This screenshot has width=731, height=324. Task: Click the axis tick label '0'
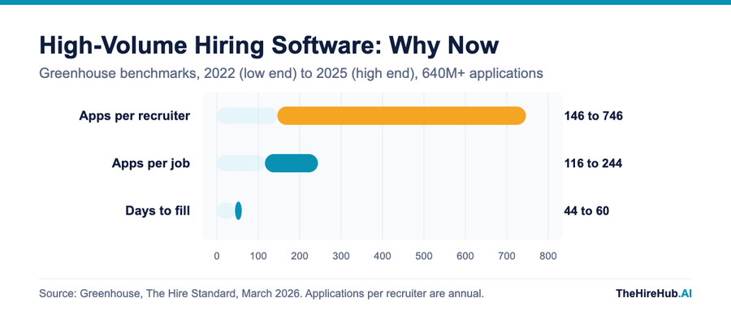(217, 256)
